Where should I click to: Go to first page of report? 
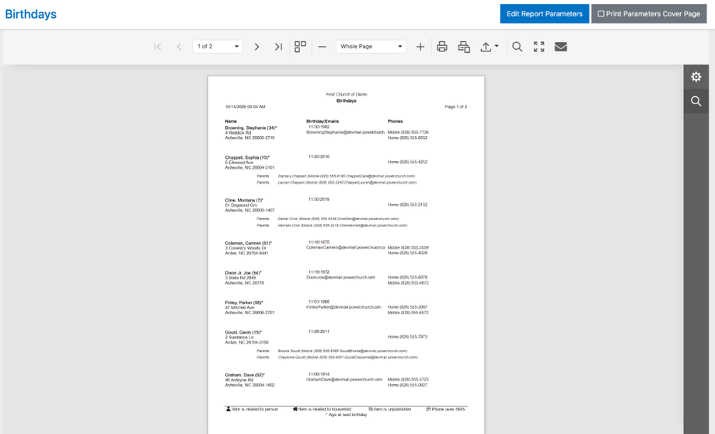tap(158, 47)
